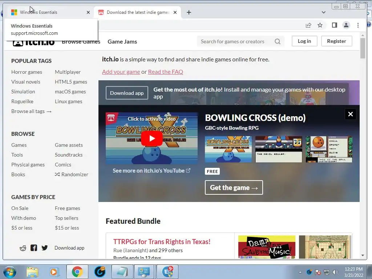This screenshot has height=279, width=372.
Task: Click the sidebar Download app link
Action: pos(69,248)
